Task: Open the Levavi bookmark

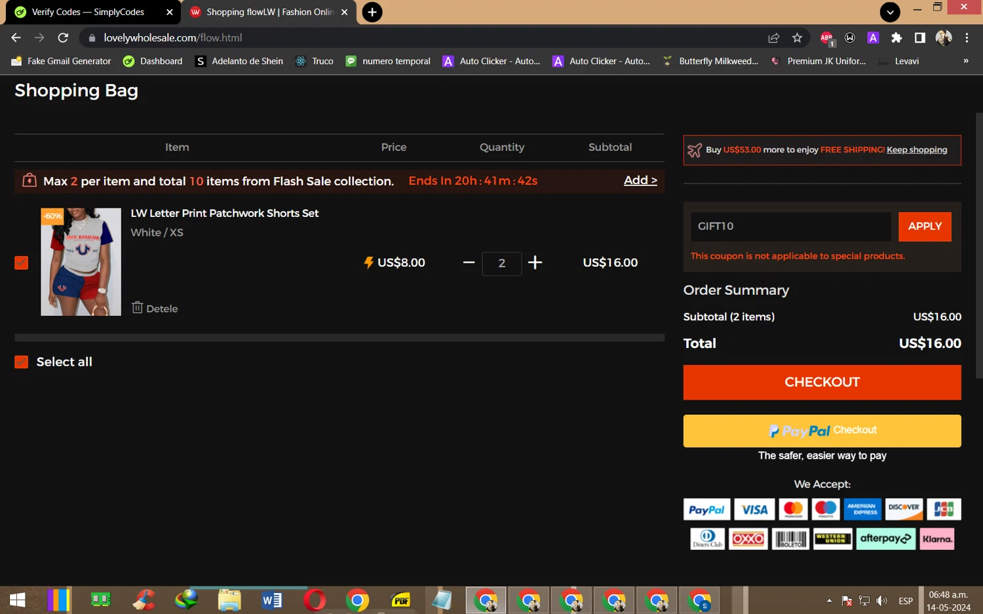Action: 899,61
